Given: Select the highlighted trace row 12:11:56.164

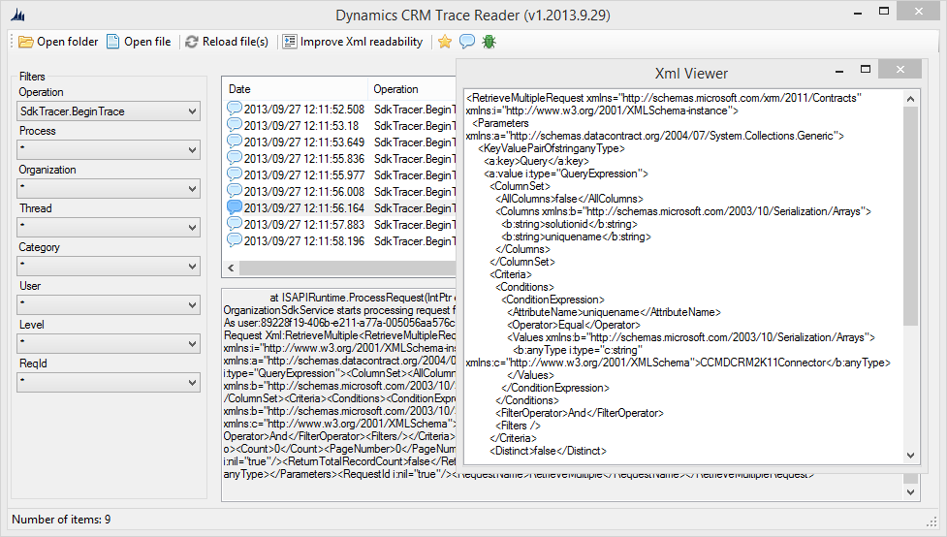Looking at the screenshot, I should pyautogui.click(x=339, y=207).
